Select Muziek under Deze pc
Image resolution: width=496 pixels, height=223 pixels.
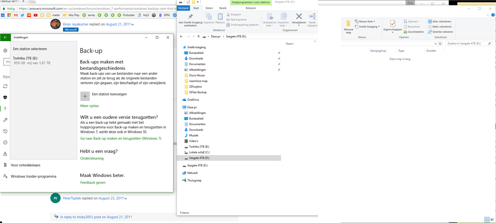click(x=193, y=135)
